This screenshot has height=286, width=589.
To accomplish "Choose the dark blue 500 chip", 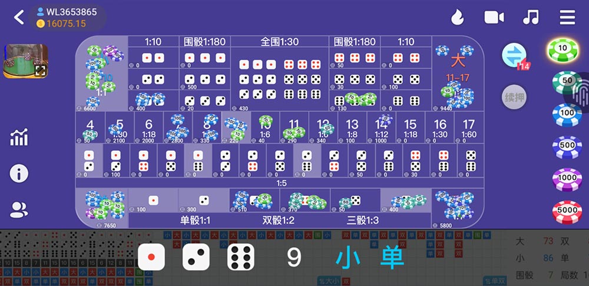I will coord(567,146).
